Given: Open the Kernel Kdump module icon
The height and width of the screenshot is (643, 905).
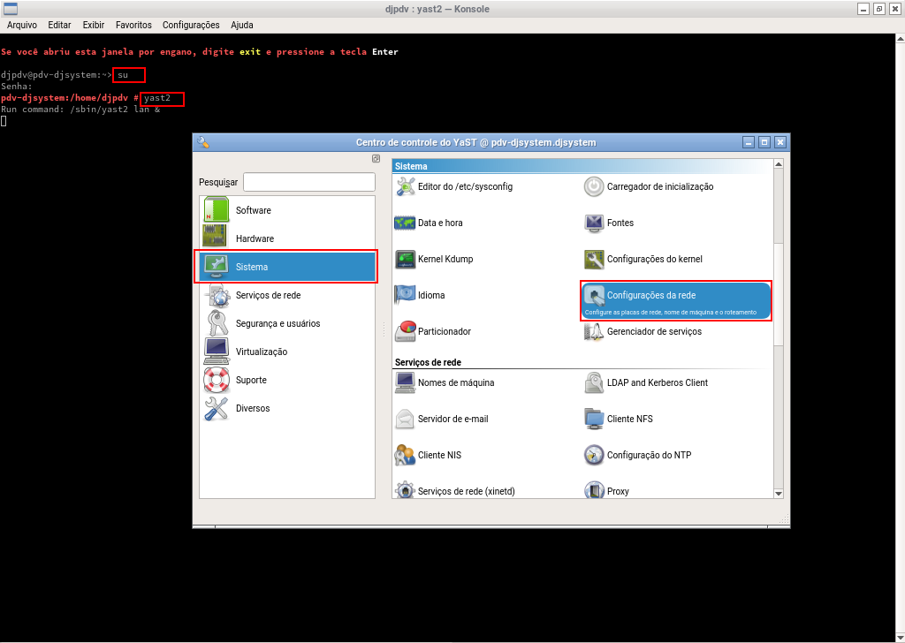Looking at the screenshot, I should point(406,259).
